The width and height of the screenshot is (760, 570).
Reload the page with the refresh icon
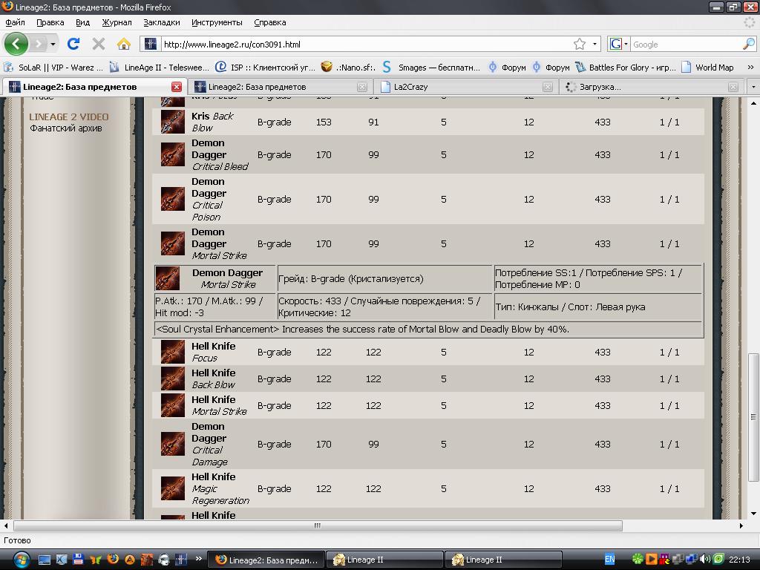click(x=73, y=44)
